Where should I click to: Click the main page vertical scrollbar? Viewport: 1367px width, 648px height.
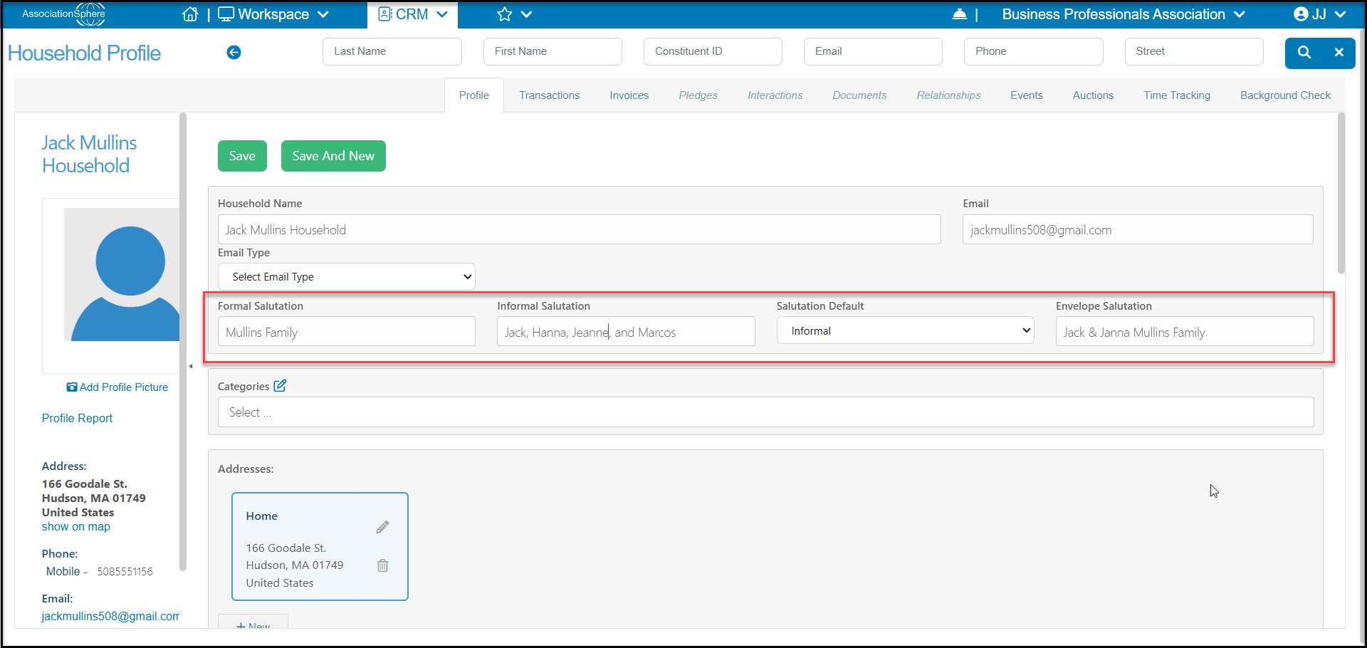1341,192
